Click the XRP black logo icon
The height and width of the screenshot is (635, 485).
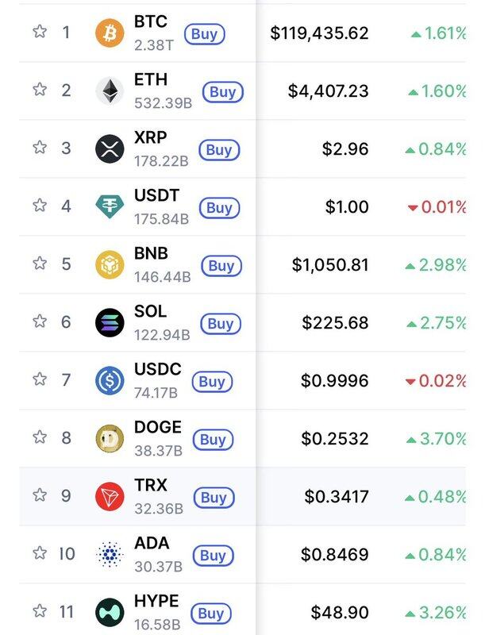tap(110, 148)
